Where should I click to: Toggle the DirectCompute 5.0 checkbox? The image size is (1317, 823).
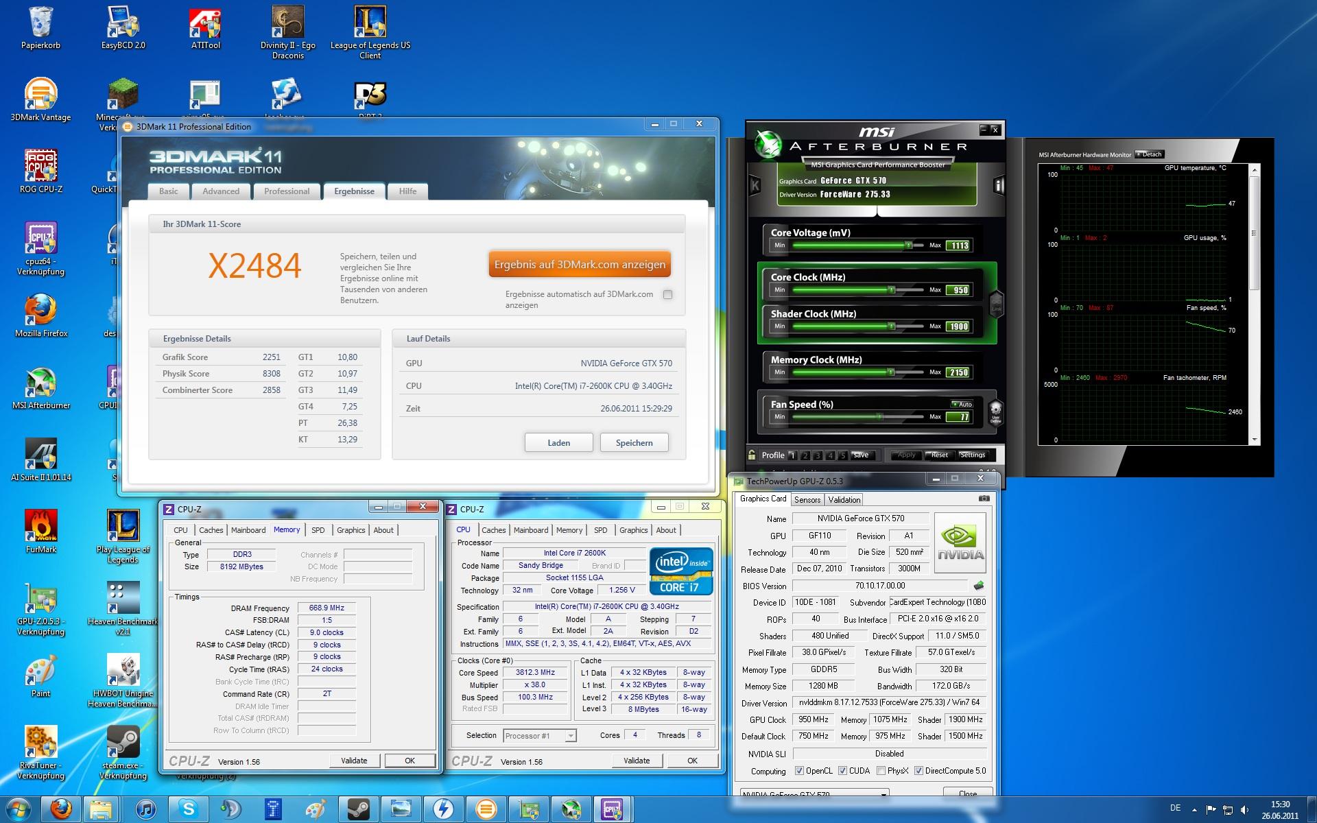click(918, 770)
